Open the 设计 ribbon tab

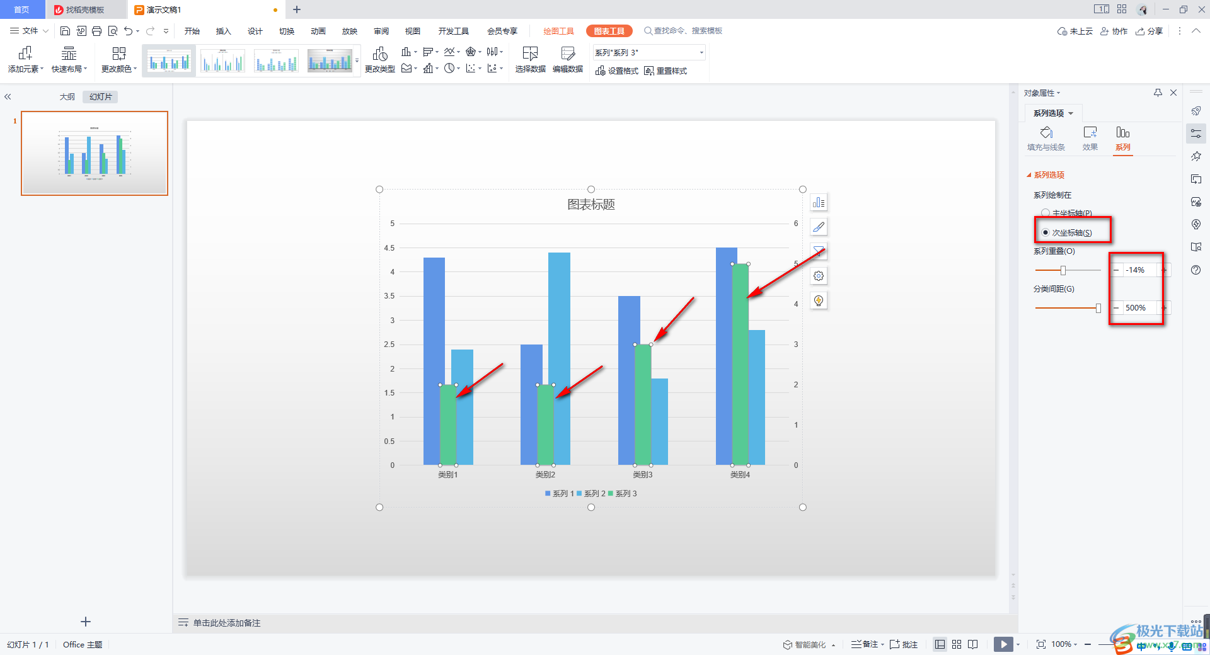point(255,31)
